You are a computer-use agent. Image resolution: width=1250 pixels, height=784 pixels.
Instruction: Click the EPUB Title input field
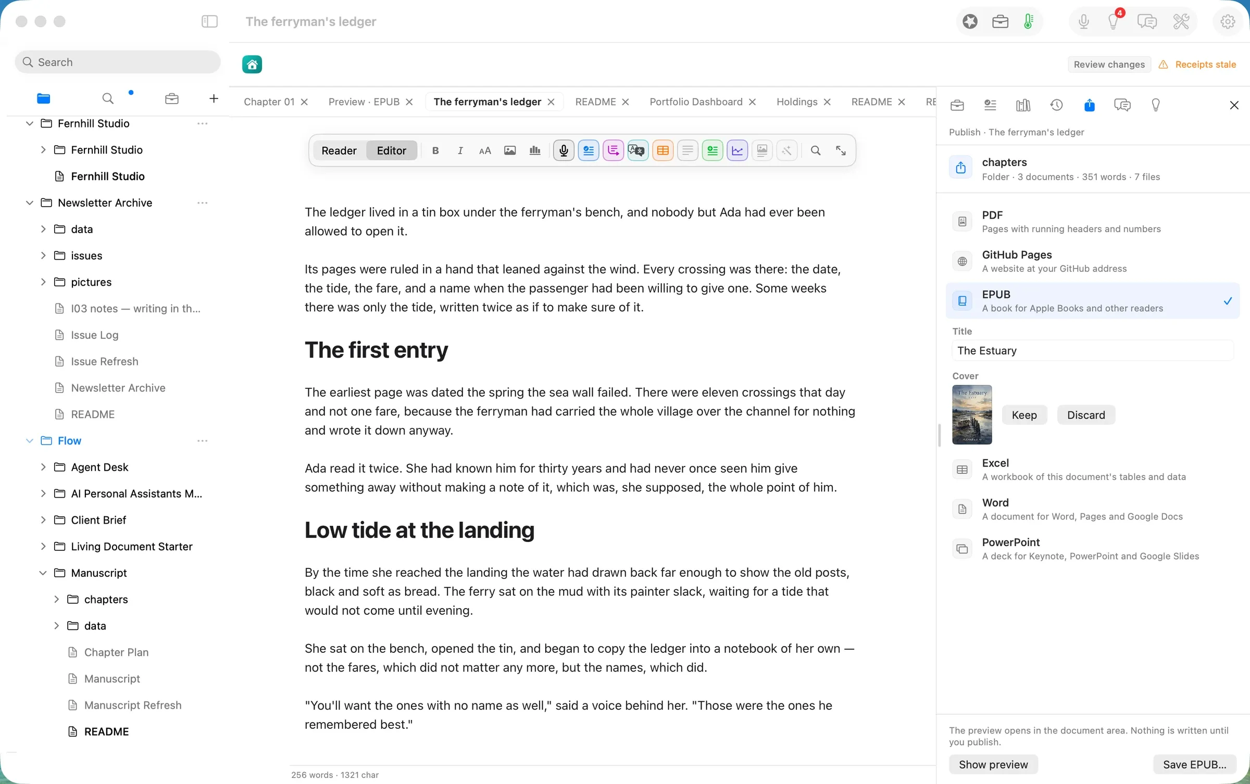click(x=1092, y=350)
